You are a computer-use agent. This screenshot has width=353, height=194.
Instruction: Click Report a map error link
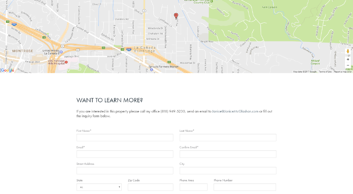(x=343, y=72)
